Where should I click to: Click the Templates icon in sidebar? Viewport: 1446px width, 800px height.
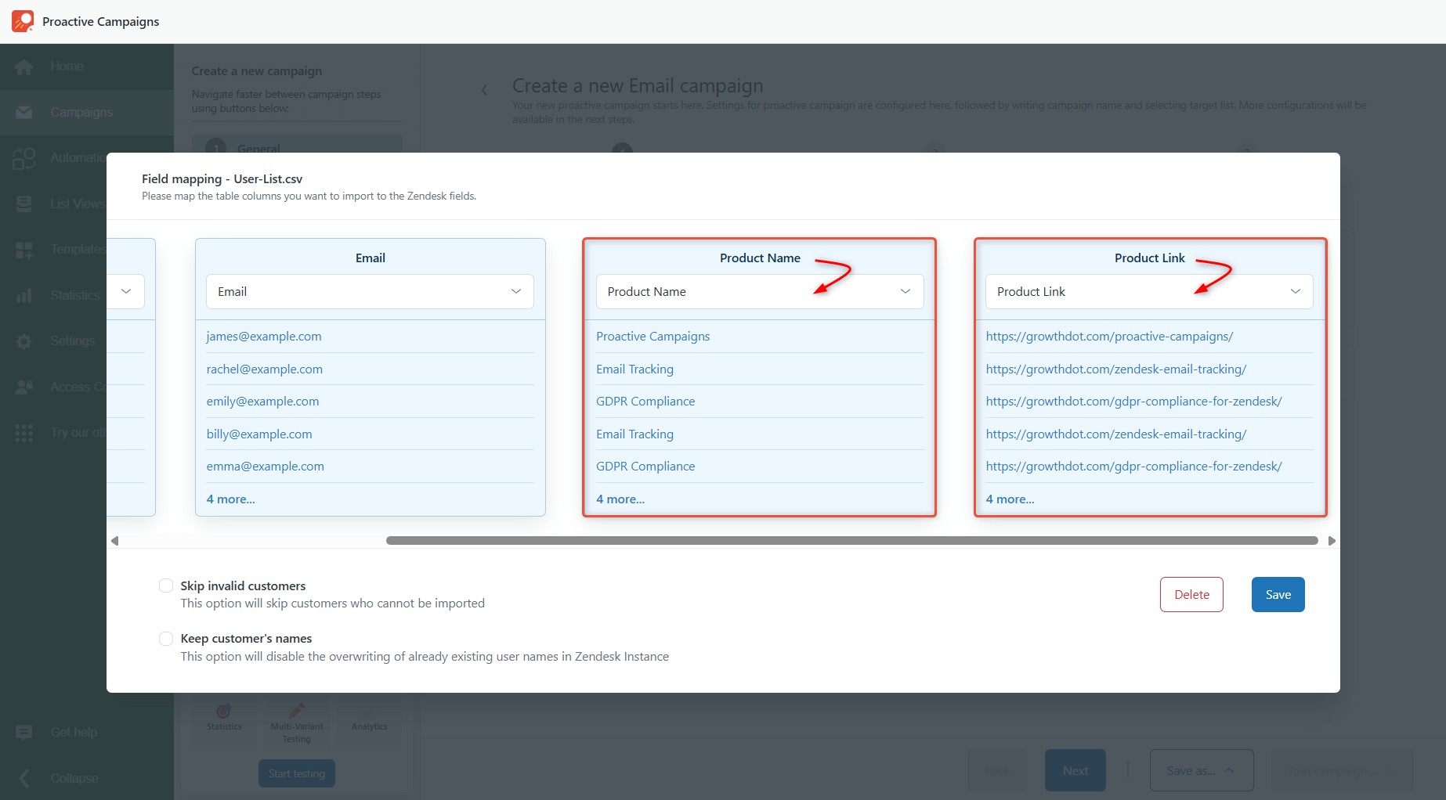[24, 250]
